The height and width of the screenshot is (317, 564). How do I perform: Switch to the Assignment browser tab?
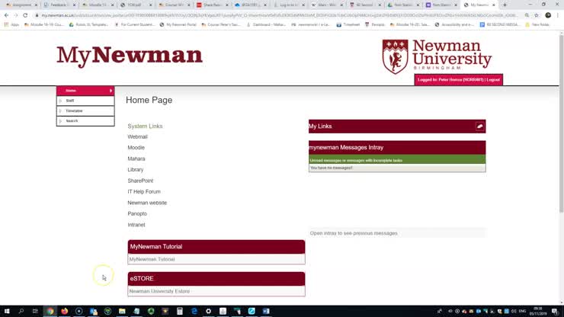(x=21, y=5)
